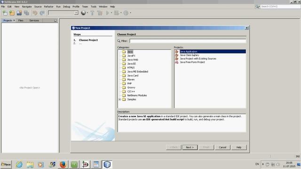The width and height of the screenshot is (301, 169).
Task: Click the Debug Project toolbar icon
Action: point(116,13)
